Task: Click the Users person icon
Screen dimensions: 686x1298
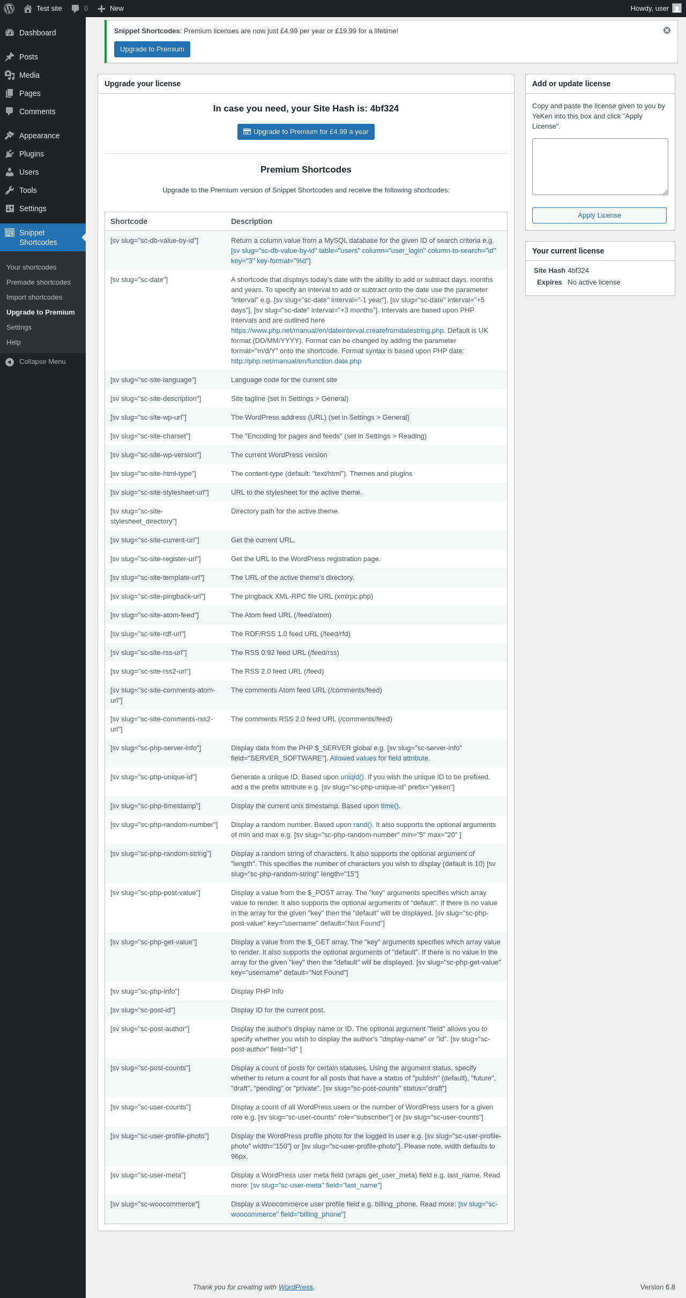Action: tap(10, 172)
